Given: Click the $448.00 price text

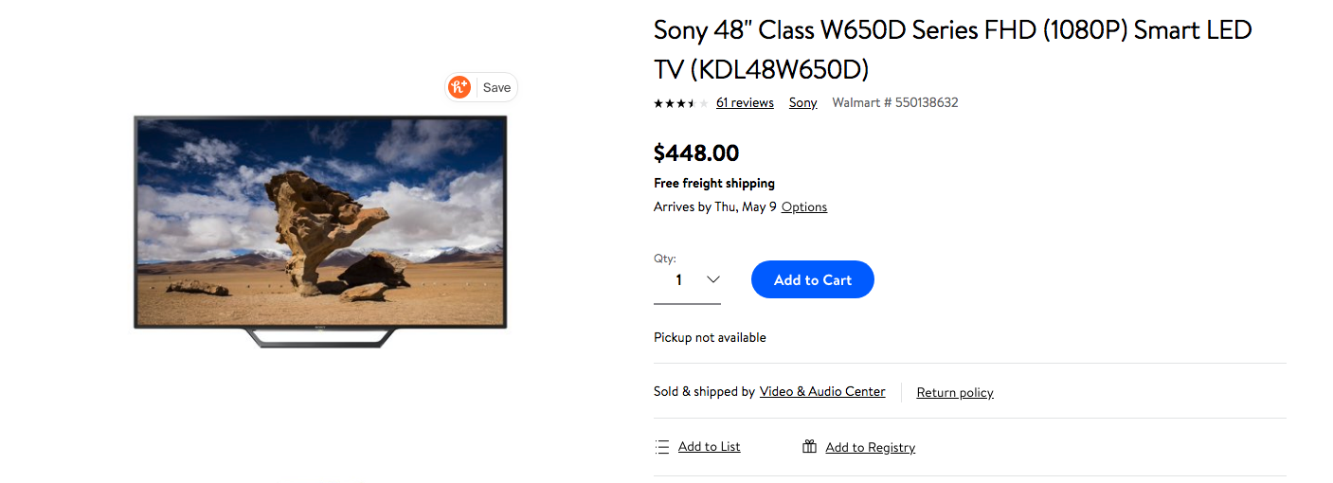Looking at the screenshot, I should click(696, 152).
